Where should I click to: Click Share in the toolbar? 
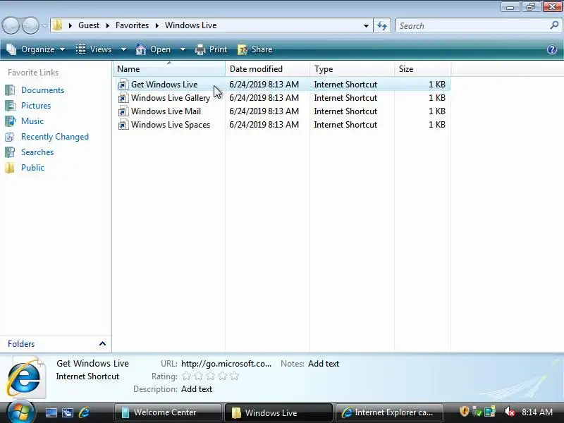click(255, 49)
